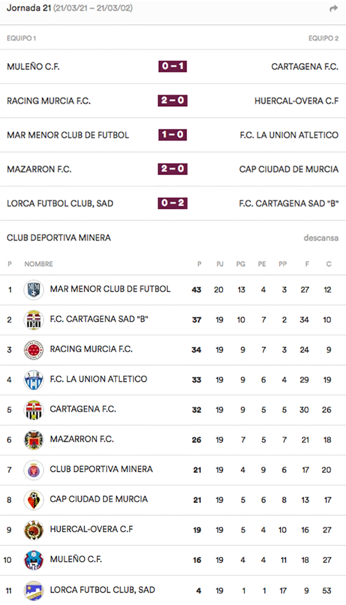This screenshot has width=346, height=605.
Task: Click the share arrow icon
Action: [x=334, y=9]
